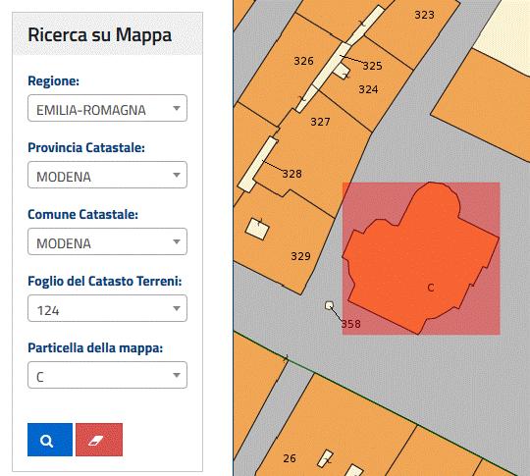Open the Regione dropdown showing EMILIA-ROMAGNA

[x=108, y=108]
